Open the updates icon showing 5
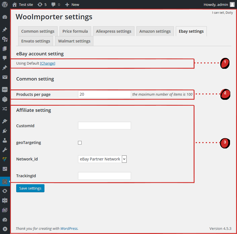The image size is (237, 234). click(40, 4)
